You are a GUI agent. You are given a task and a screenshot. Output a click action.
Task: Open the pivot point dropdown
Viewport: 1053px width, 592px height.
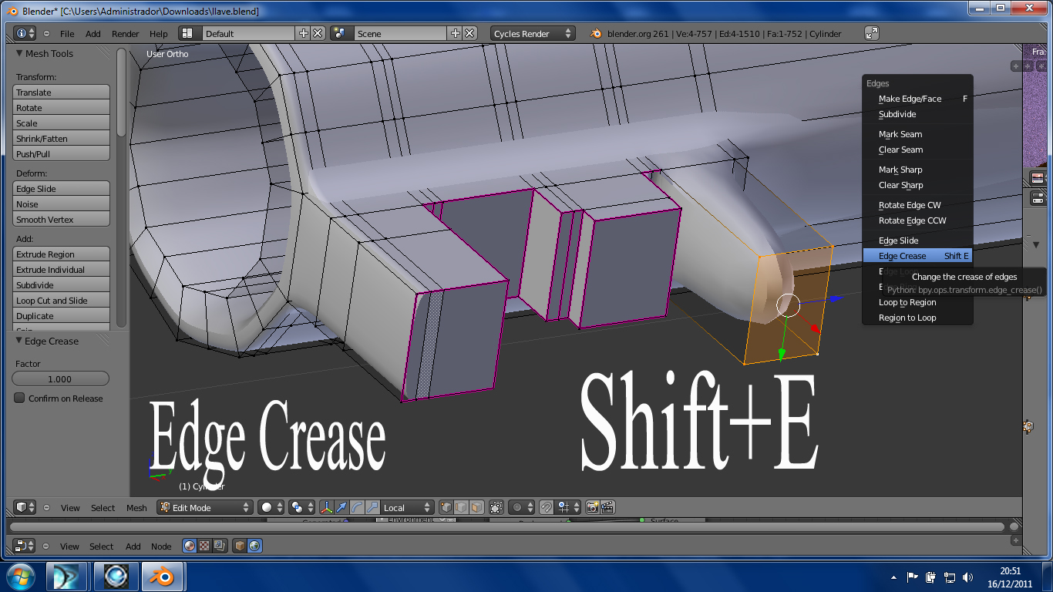coord(300,507)
